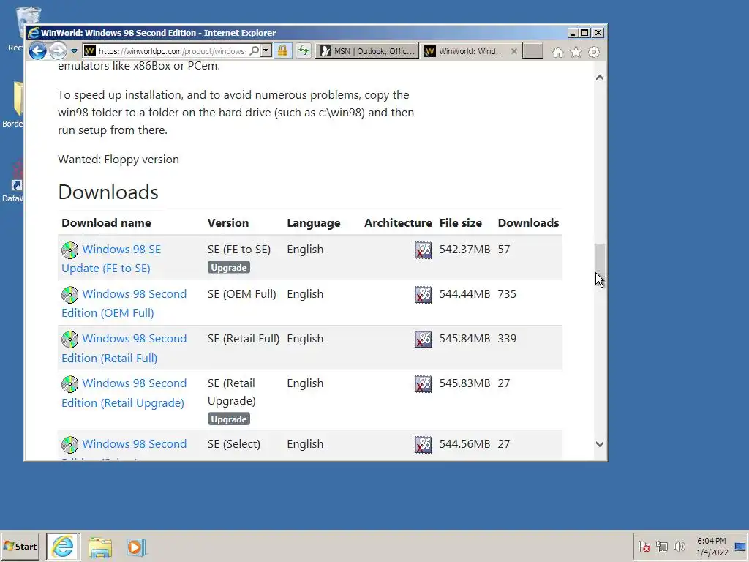Click the address bar URL field
749x562 pixels.
coord(172,51)
